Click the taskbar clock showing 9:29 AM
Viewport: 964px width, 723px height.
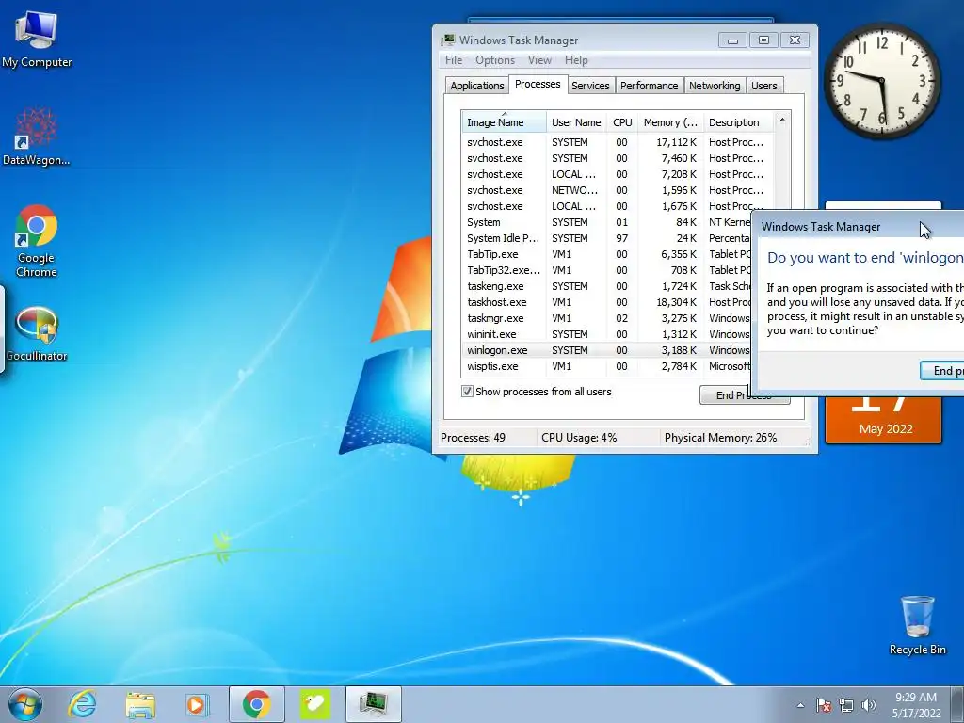(916, 704)
